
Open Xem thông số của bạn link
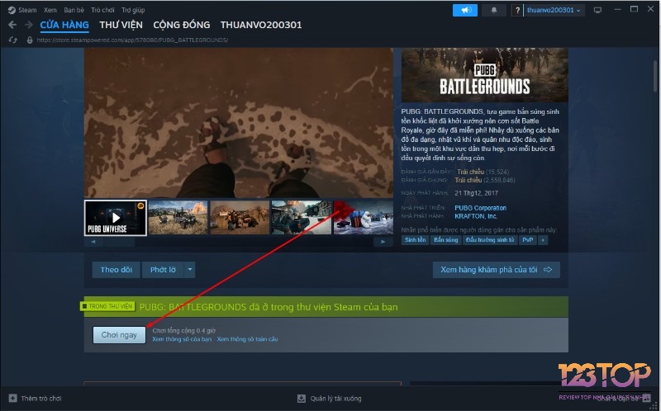pyautogui.click(x=182, y=339)
